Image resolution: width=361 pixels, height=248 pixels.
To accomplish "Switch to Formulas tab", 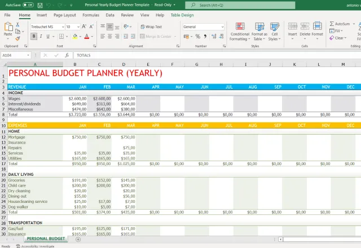I will point(91,15).
